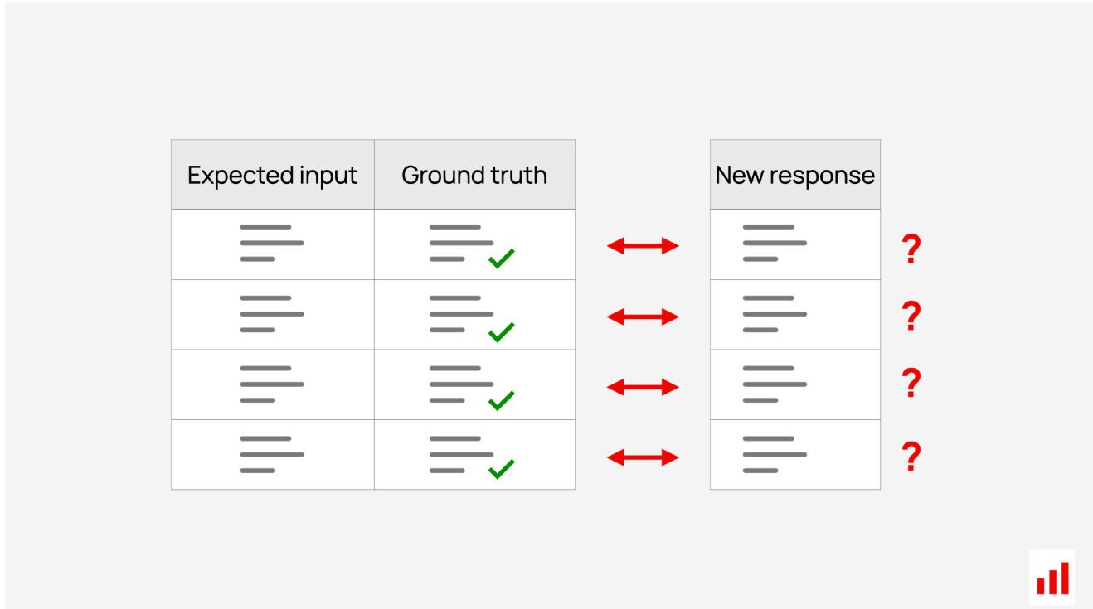The image size is (1093, 609).
Task: Select the Ground truth column header
Action: click(x=474, y=175)
